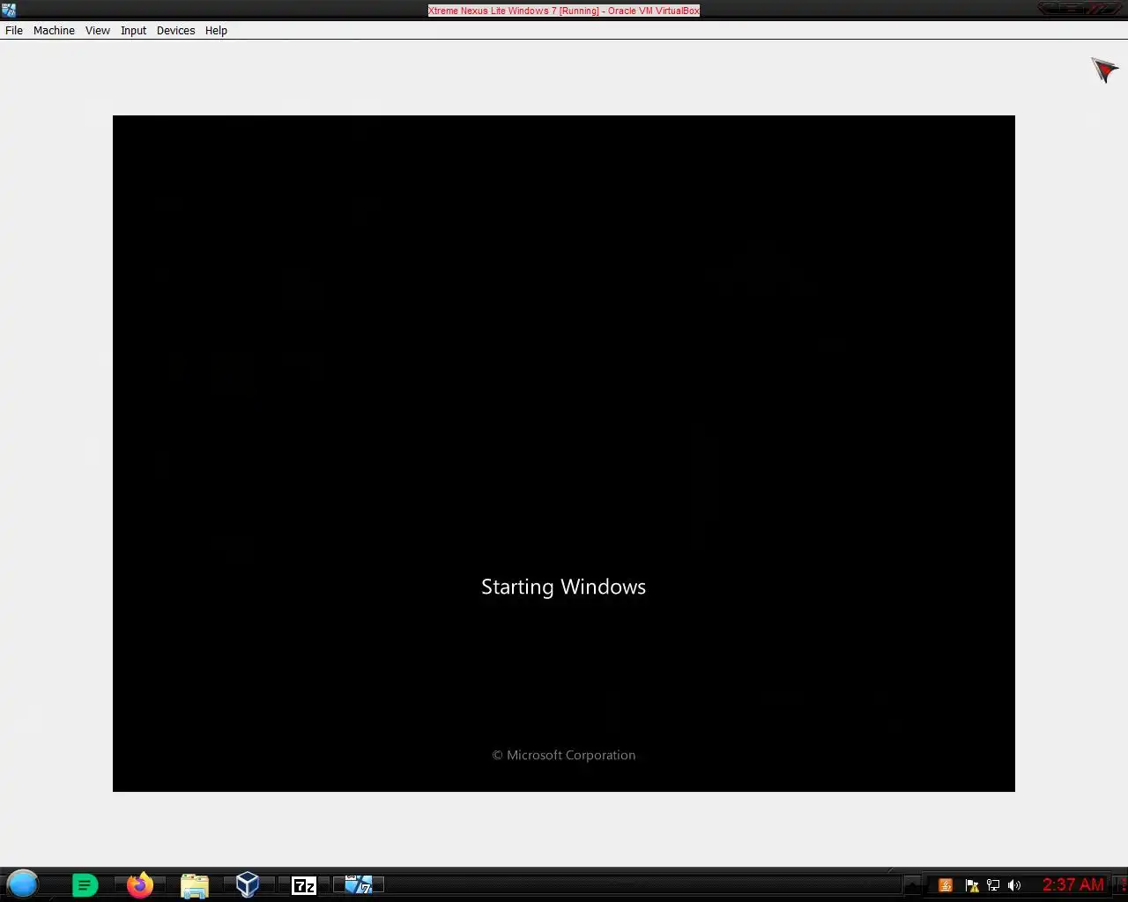
Task: Open Action Center flag icon
Action: [972, 885]
